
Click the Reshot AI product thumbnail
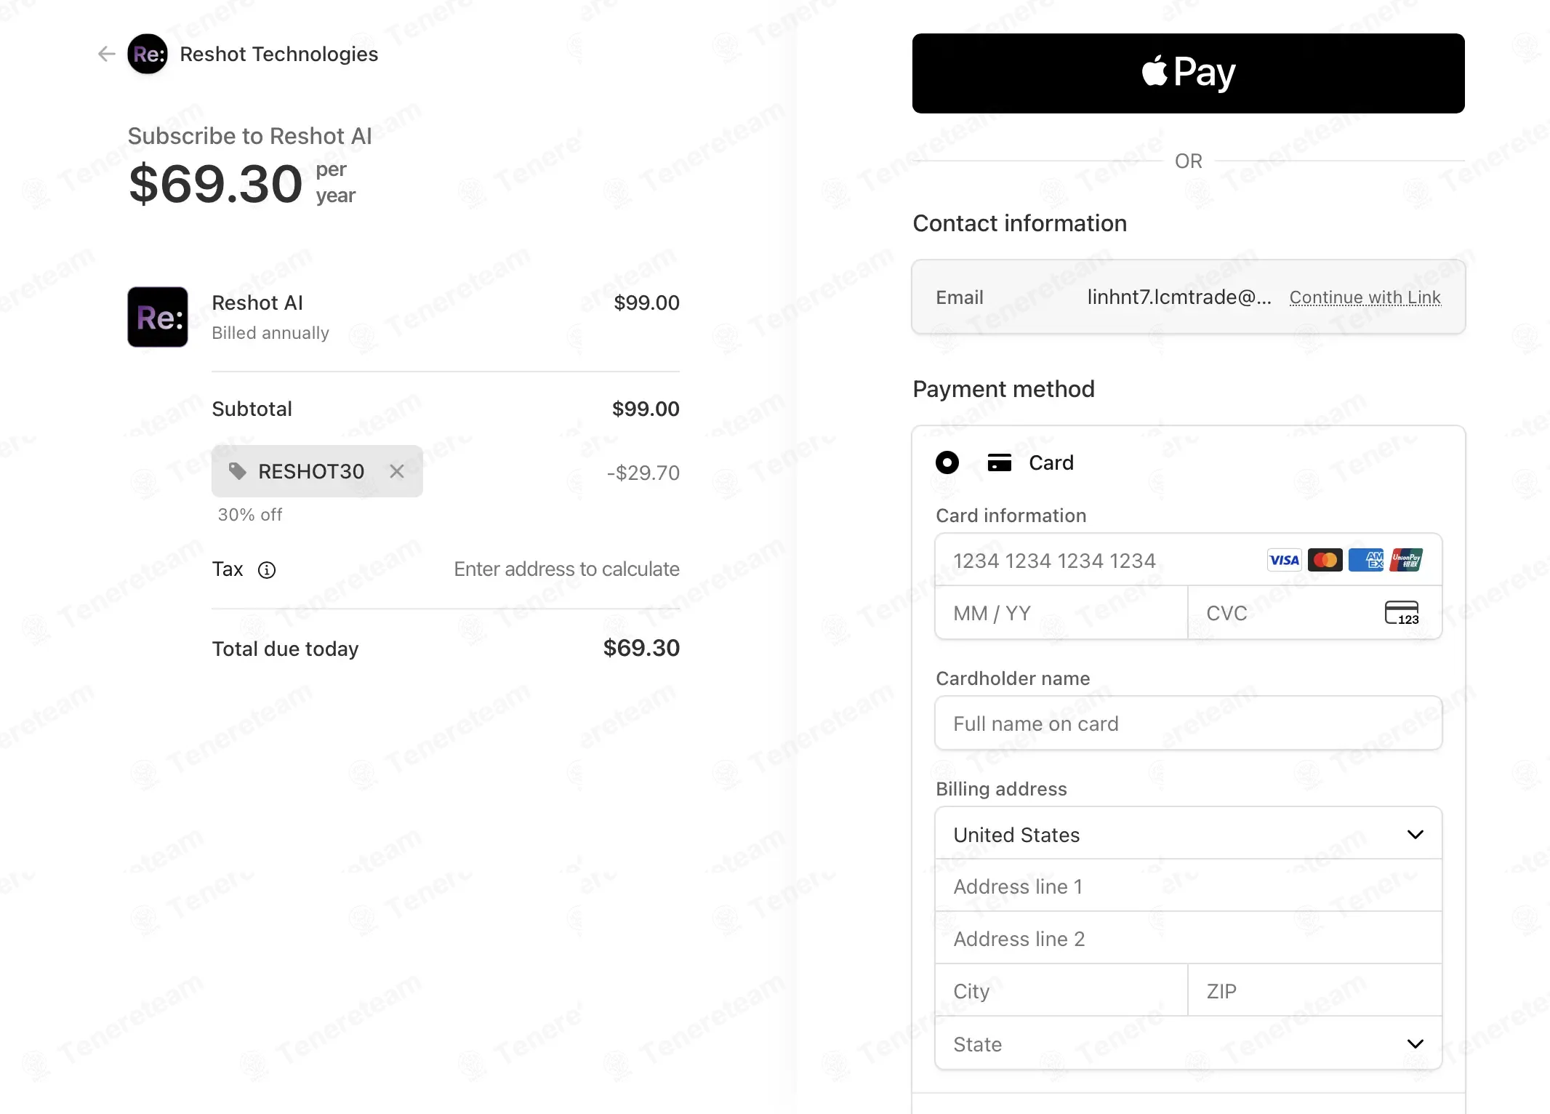[158, 317]
